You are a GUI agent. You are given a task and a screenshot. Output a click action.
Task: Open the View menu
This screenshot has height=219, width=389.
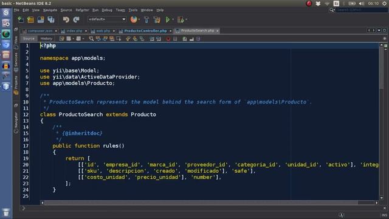click(x=35, y=10)
